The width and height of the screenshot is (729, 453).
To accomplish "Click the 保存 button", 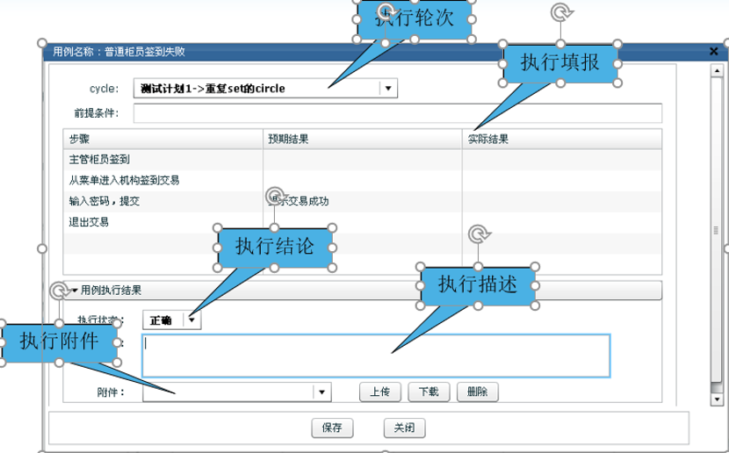I will 332,428.
